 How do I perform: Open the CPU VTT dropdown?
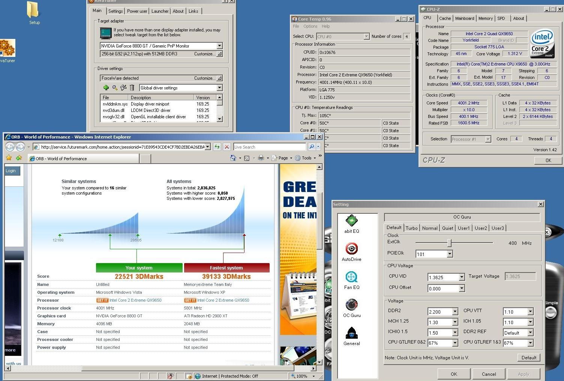[x=530, y=312]
